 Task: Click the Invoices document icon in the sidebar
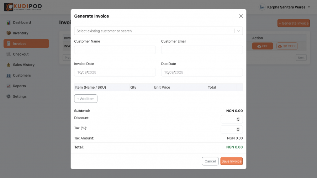click(x=9, y=43)
